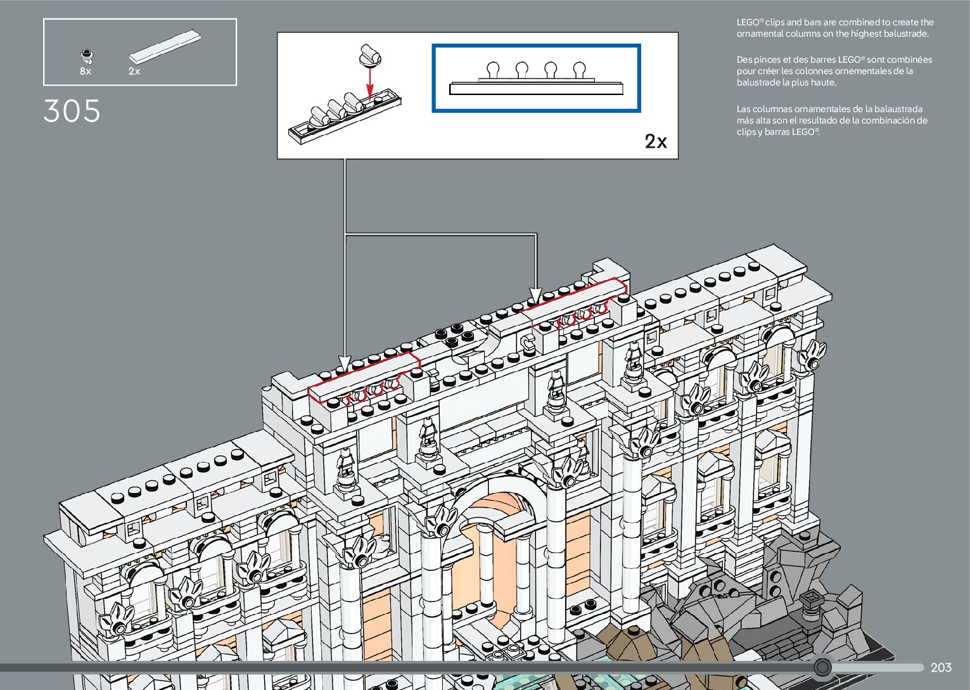Click the blue-framed side view diagram
The image size is (970, 690).
click(536, 78)
